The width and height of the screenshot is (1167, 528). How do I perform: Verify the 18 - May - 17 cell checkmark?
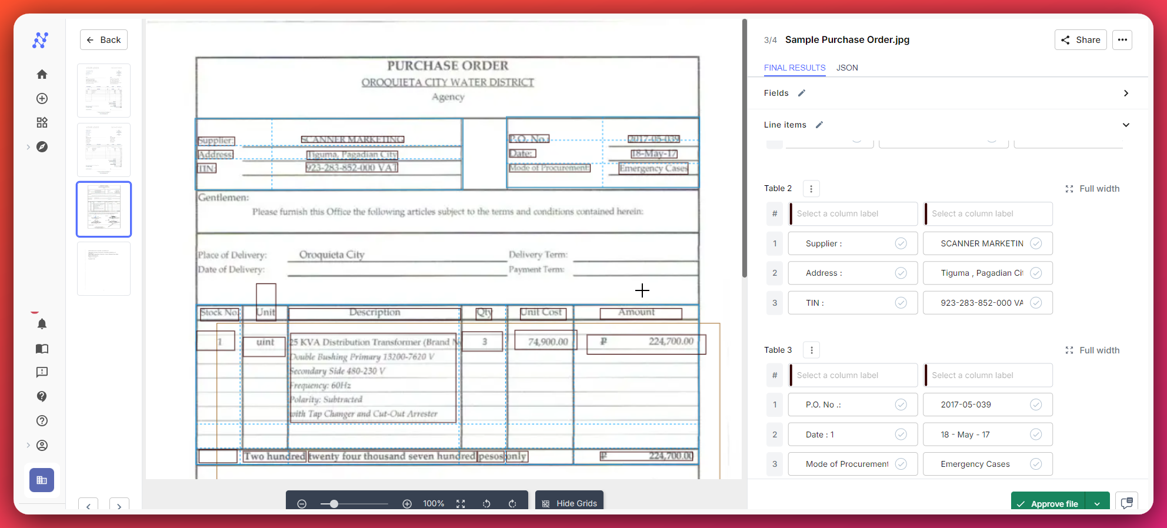pyautogui.click(x=1036, y=435)
